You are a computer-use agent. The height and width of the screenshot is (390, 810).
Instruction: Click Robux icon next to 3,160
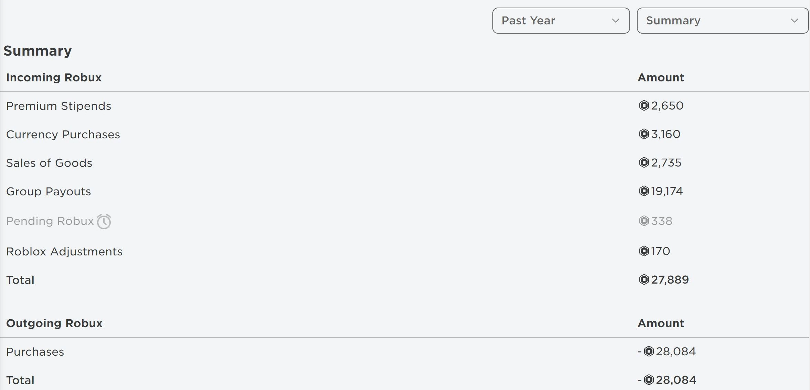click(x=644, y=134)
